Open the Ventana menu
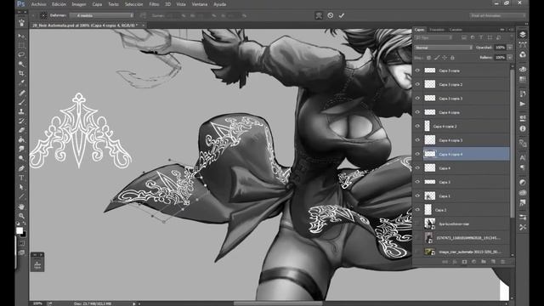This screenshot has height=306, width=544. click(200, 4)
